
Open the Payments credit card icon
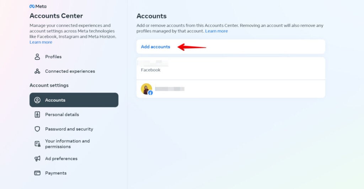[37, 173]
